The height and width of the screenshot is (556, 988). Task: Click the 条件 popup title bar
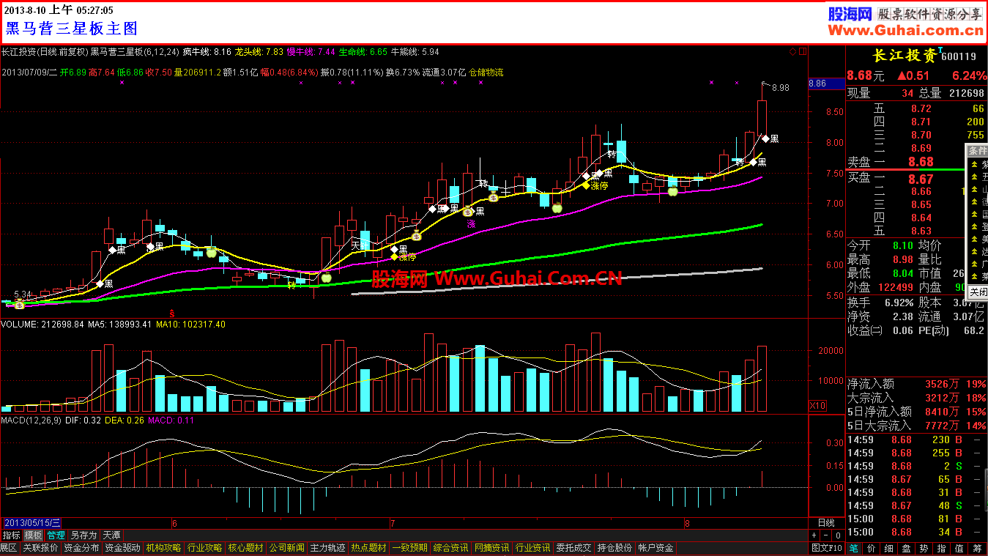point(977,150)
